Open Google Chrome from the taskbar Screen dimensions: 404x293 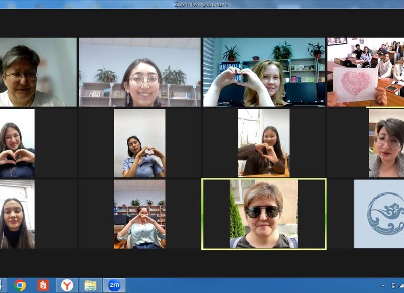[20, 285]
